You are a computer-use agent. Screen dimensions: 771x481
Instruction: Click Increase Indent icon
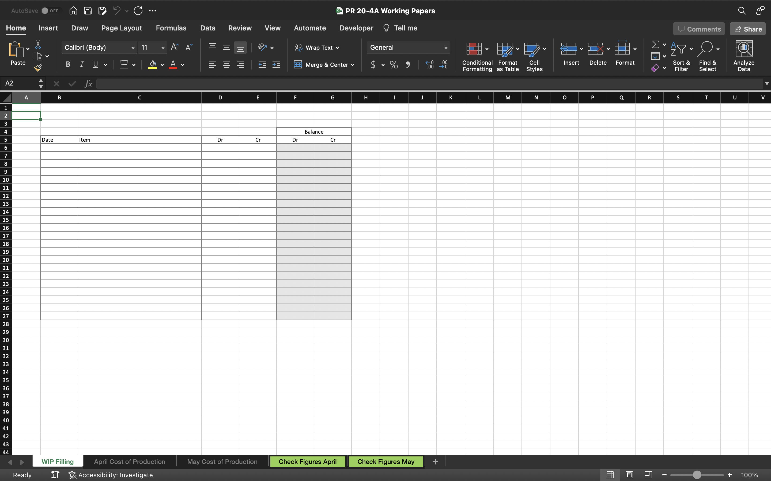tap(276, 65)
